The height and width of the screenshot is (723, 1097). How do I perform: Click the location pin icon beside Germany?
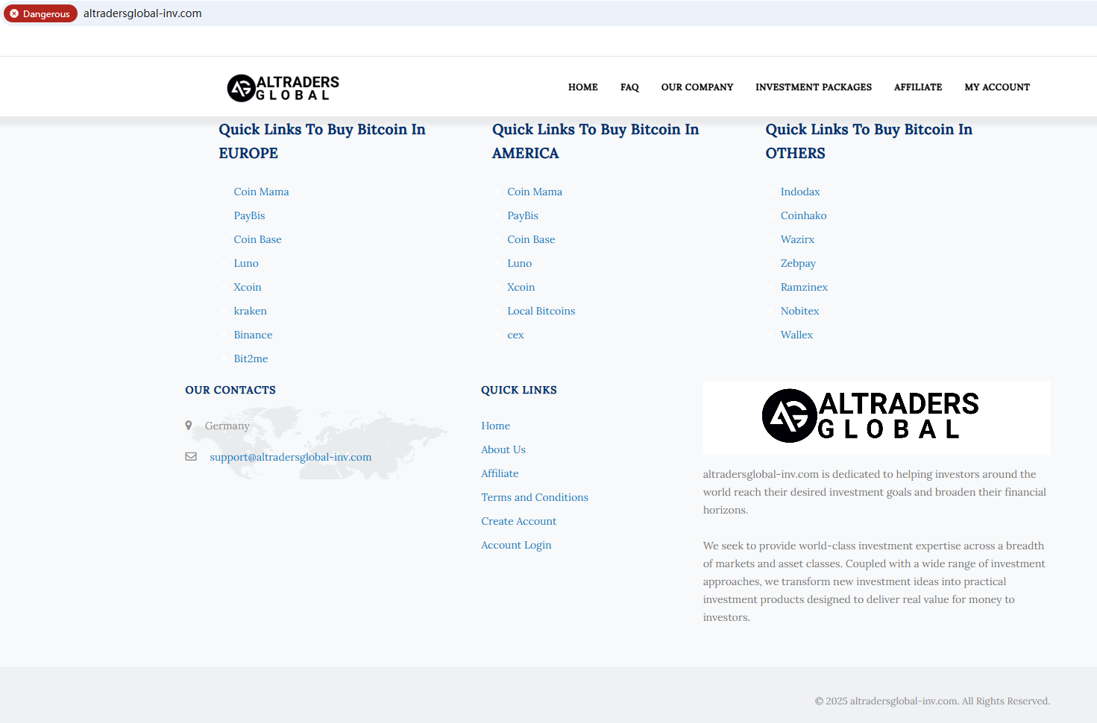(189, 426)
